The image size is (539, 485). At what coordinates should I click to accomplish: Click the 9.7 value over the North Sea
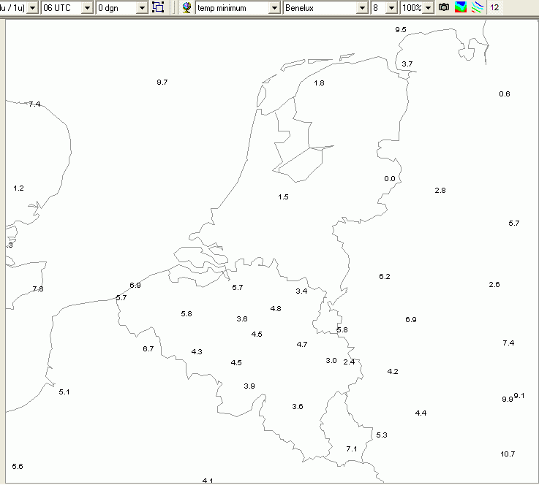click(162, 83)
